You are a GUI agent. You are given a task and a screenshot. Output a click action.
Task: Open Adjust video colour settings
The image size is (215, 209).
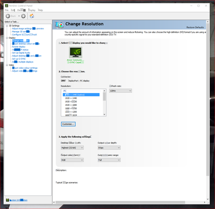pos(25,68)
